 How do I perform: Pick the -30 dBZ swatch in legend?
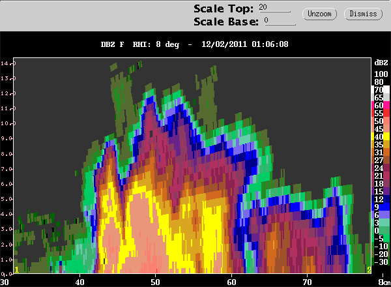tap(377, 262)
